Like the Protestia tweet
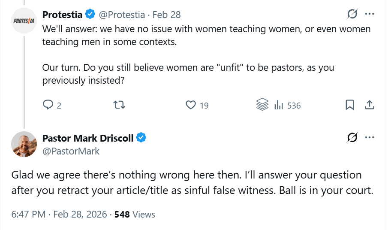The height and width of the screenshot is (230, 388). (191, 105)
